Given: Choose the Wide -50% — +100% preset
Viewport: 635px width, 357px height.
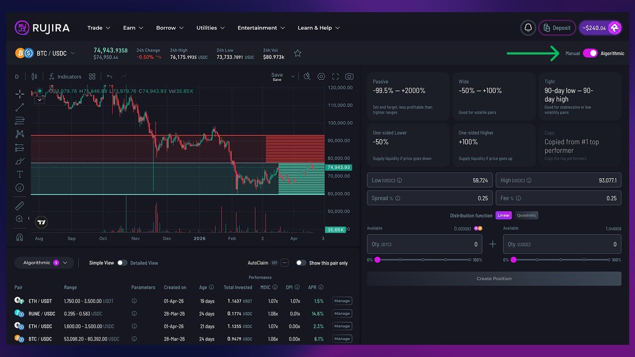Looking at the screenshot, I should pos(494,97).
